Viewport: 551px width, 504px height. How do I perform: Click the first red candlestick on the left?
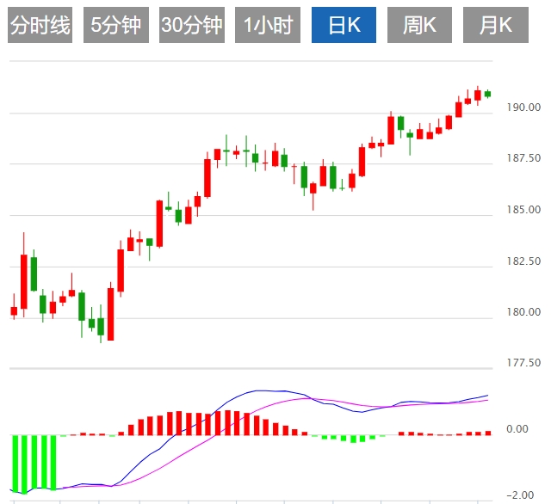coord(14,310)
